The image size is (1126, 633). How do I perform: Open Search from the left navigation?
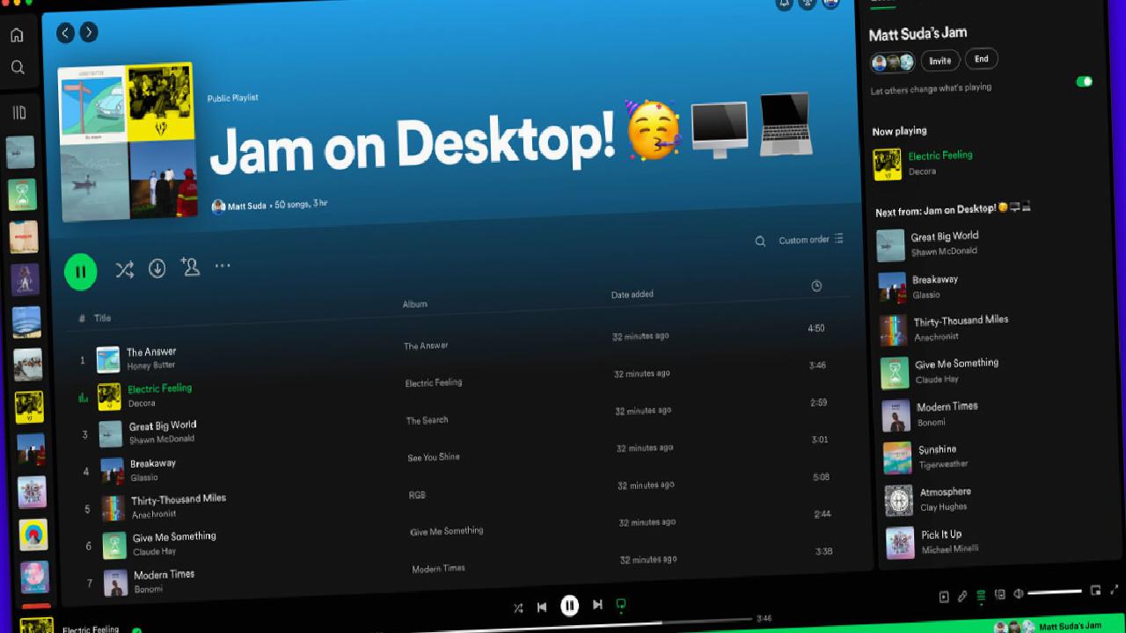click(x=18, y=67)
